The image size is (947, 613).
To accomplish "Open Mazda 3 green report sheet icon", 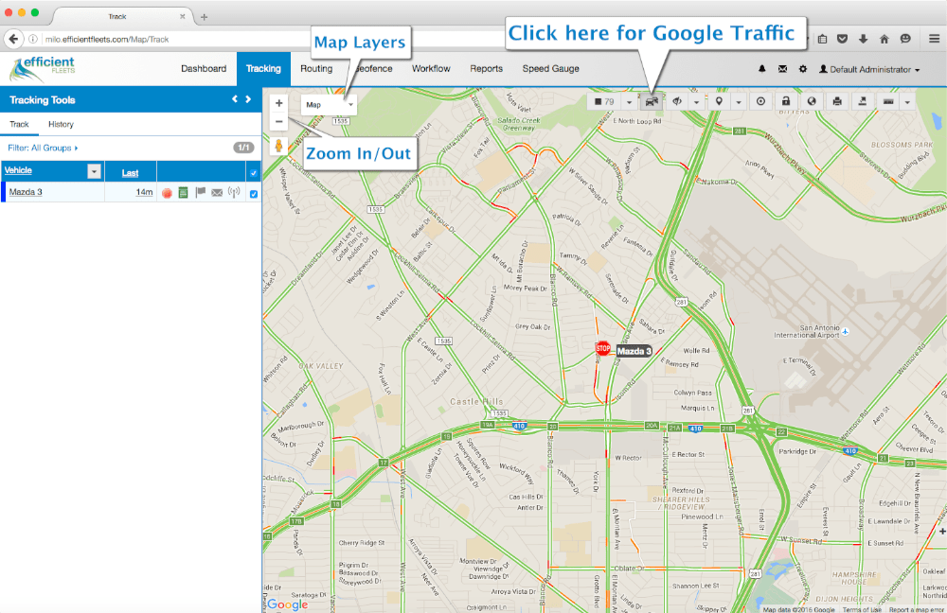I will tap(183, 192).
